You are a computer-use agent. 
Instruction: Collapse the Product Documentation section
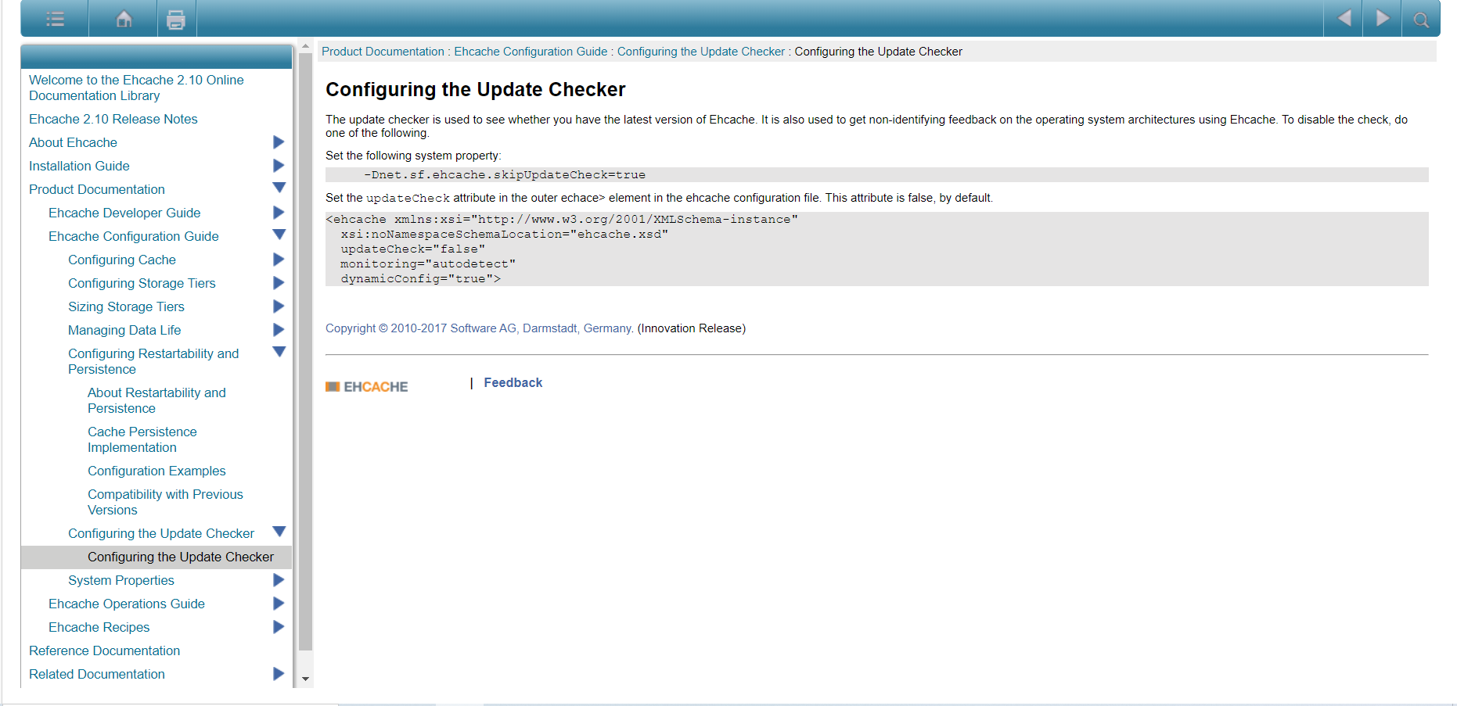[279, 188]
